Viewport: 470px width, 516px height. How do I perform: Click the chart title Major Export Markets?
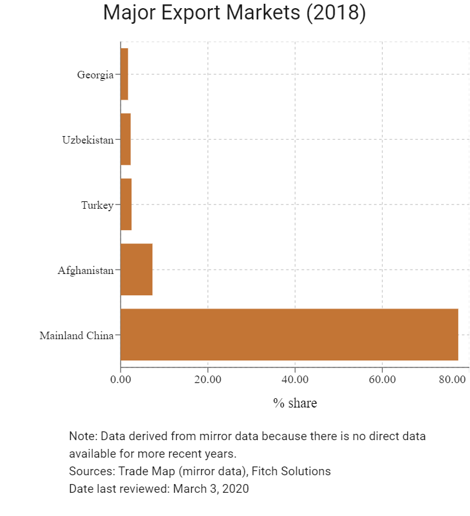[x=234, y=13]
